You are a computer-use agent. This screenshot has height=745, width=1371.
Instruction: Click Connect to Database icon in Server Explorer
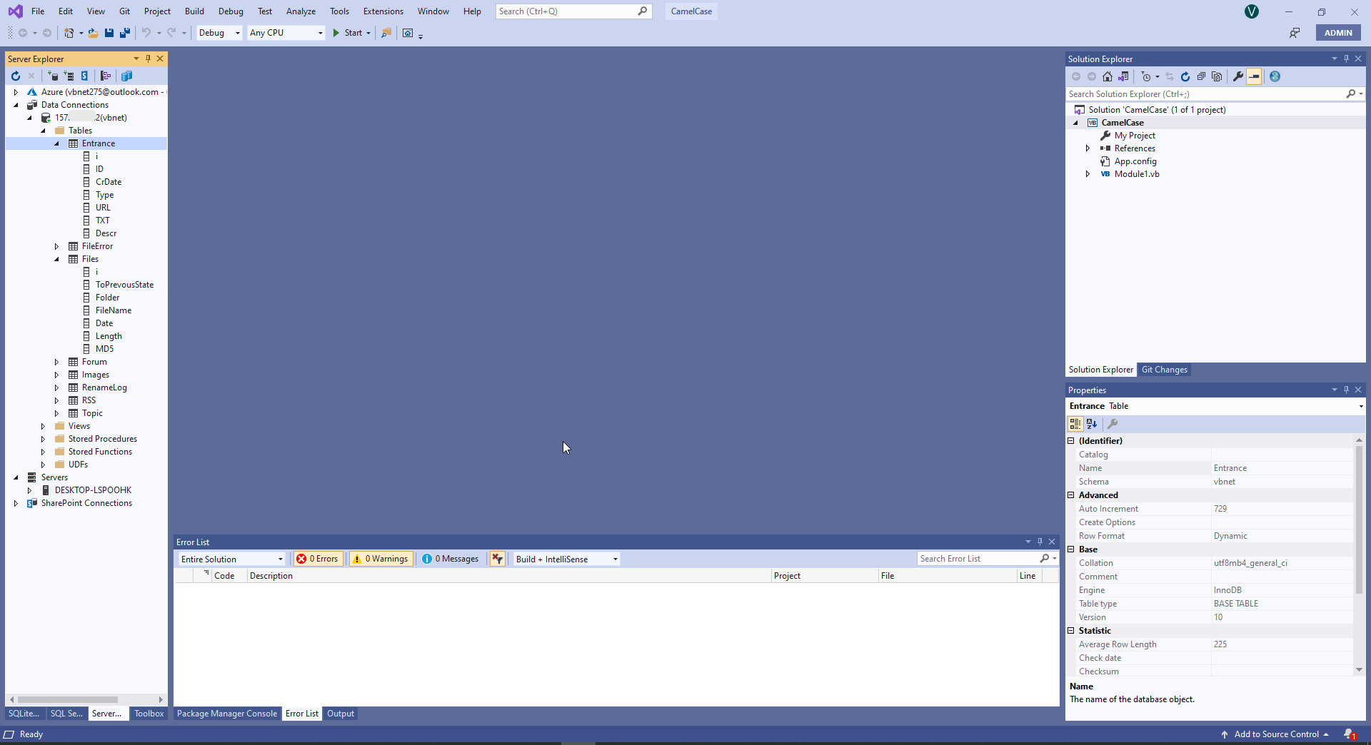[53, 76]
